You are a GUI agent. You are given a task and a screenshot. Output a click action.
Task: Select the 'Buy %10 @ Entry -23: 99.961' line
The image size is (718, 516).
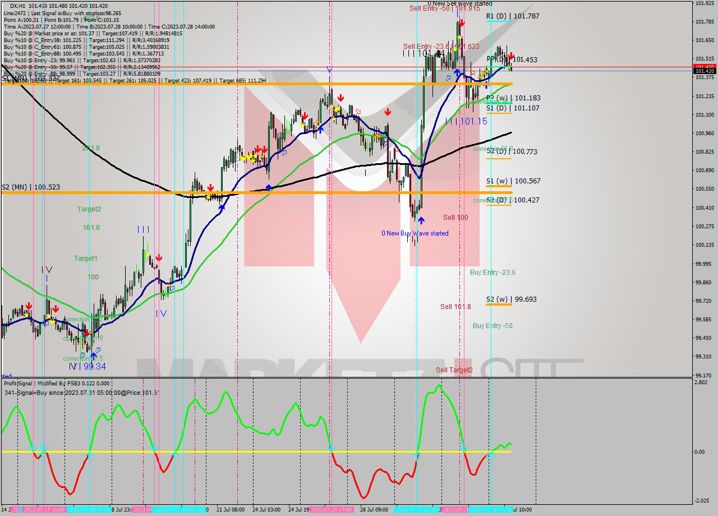click(82, 60)
